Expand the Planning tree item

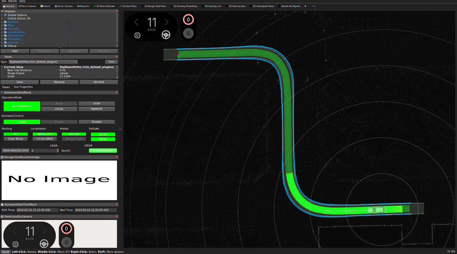click(2, 39)
